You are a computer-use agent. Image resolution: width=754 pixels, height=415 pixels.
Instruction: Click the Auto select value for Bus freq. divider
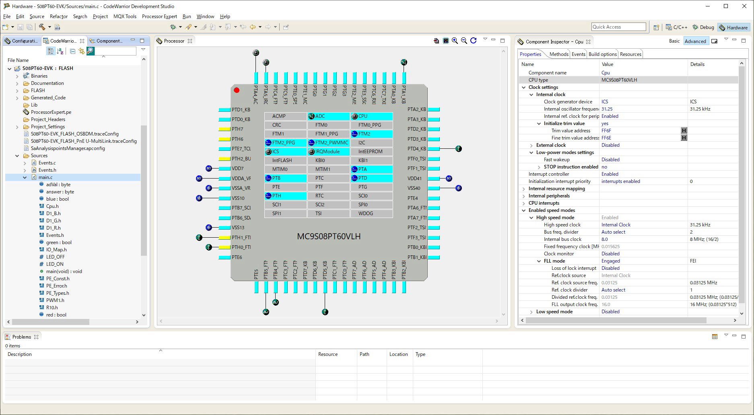pyautogui.click(x=613, y=232)
